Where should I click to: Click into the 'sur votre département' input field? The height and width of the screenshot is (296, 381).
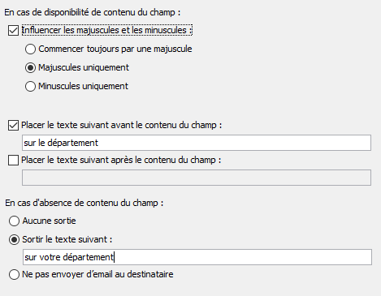click(x=197, y=257)
